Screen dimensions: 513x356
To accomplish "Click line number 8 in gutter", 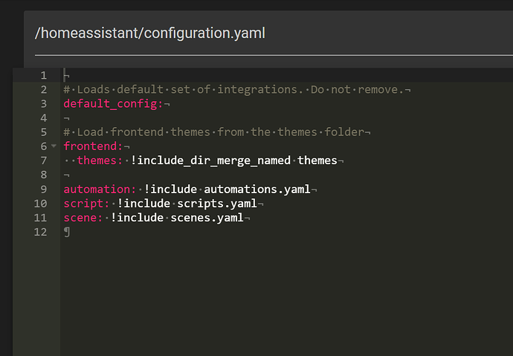I will click(x=44, y=175).
